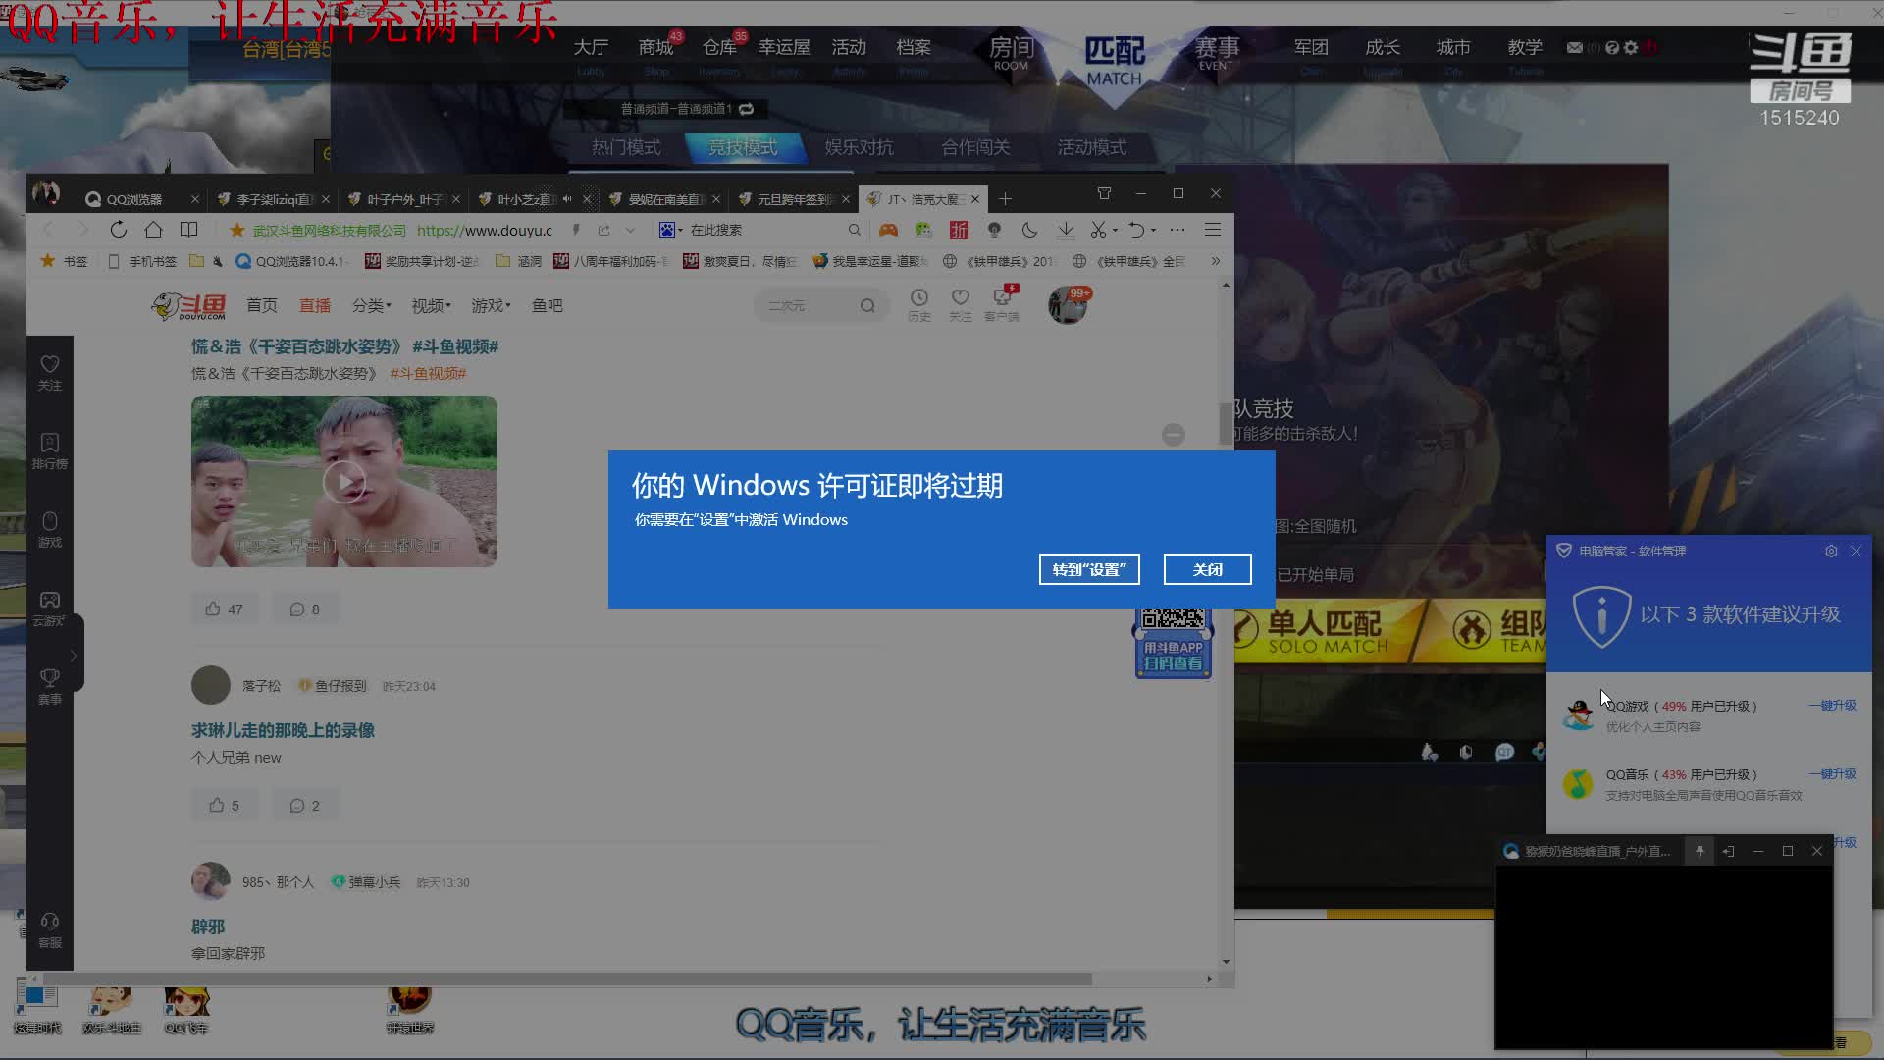This screenshot has height=1060, width=1884.
Task: Switch to the QQ浏览器 tab
Action: point(134,199)
